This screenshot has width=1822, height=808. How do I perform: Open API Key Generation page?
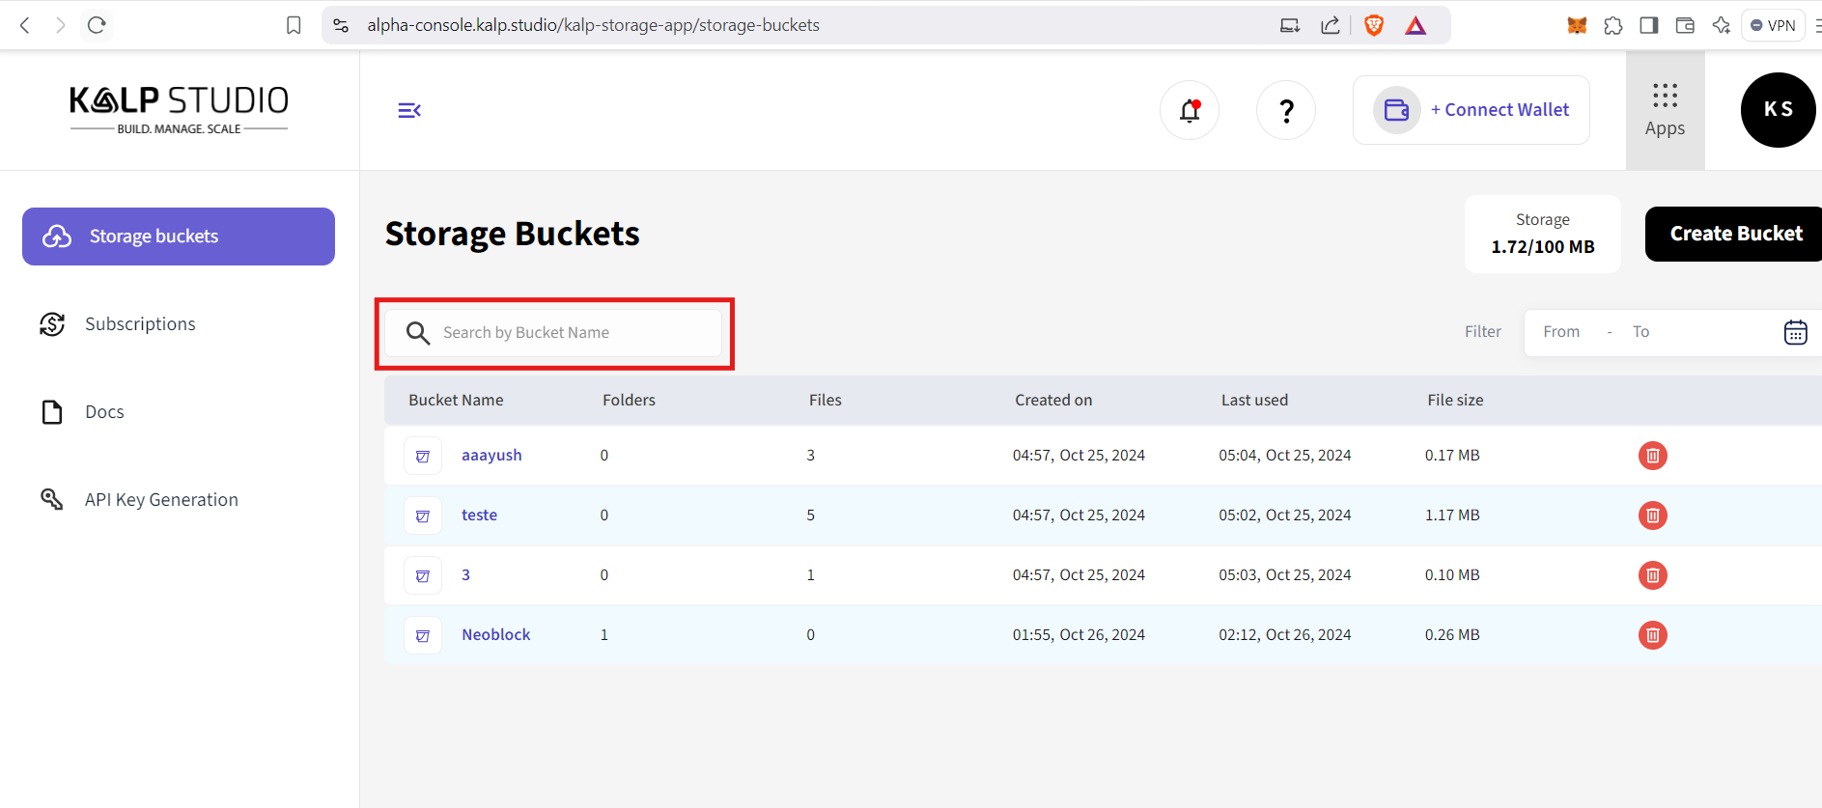[161, 500]
